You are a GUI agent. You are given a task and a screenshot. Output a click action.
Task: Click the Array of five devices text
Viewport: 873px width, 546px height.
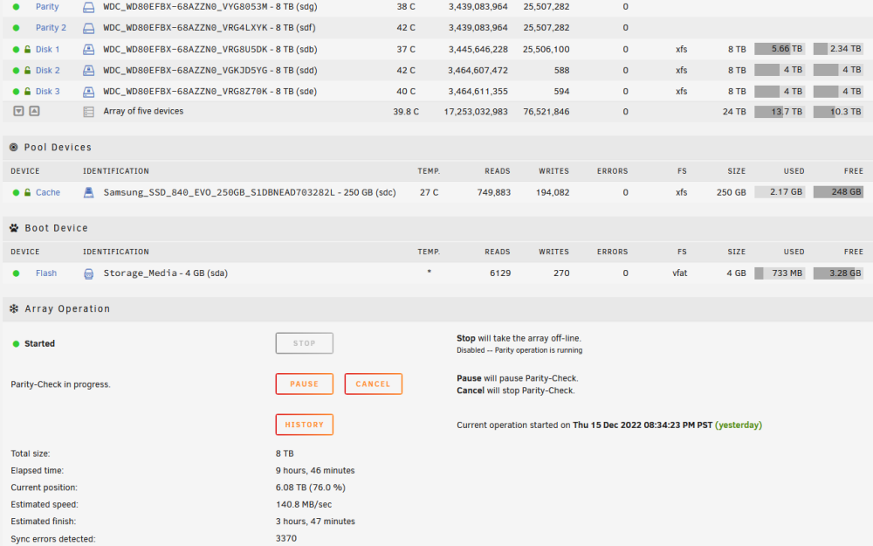pos(143,112)
